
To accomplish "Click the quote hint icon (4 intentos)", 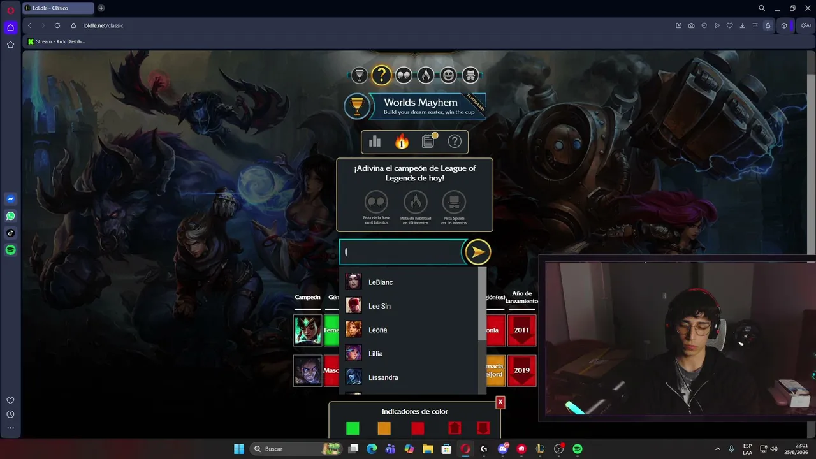I will (x=376, y=202).
